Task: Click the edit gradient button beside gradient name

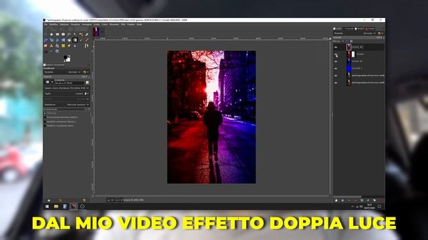Action: coord(88,83)
